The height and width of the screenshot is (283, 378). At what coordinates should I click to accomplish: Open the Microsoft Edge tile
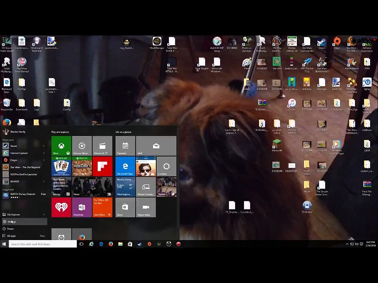(125, 166)
